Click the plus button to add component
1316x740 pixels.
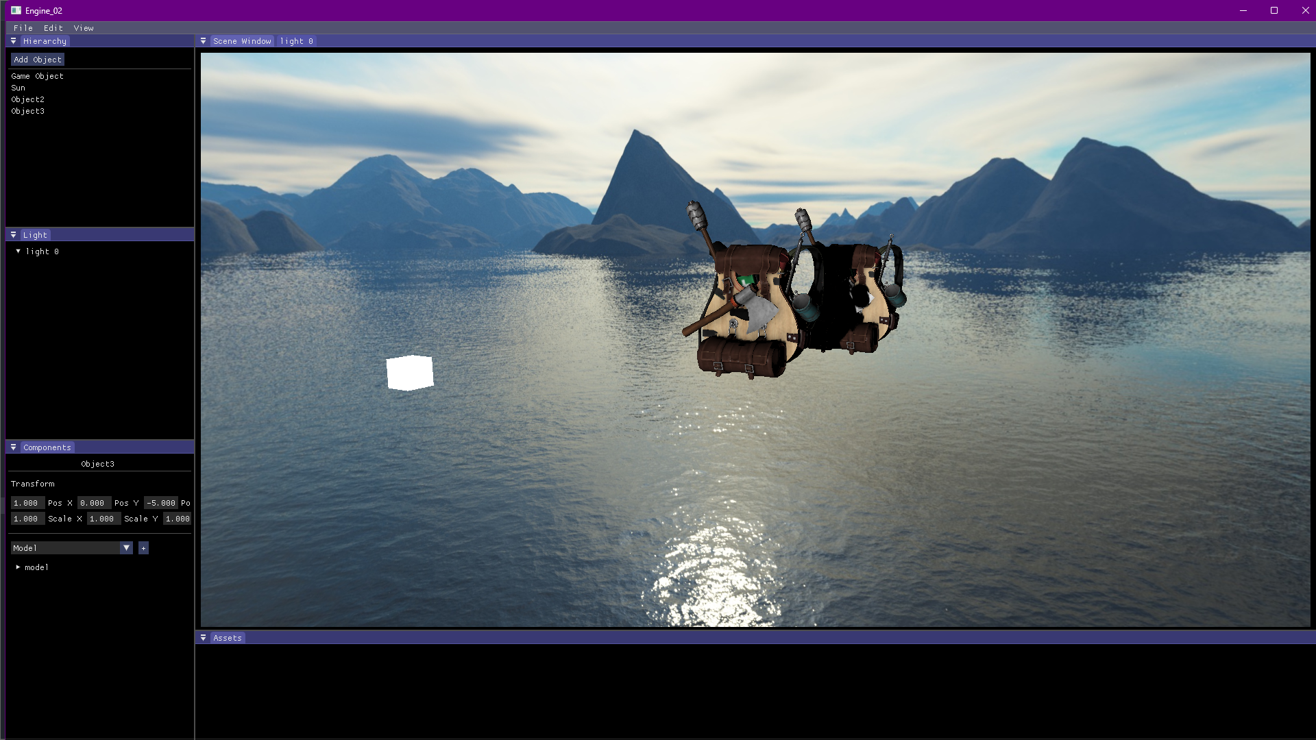pos(143,548)
